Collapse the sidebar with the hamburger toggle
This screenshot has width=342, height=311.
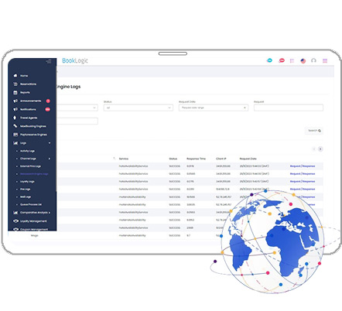click(x=49, y=61)
